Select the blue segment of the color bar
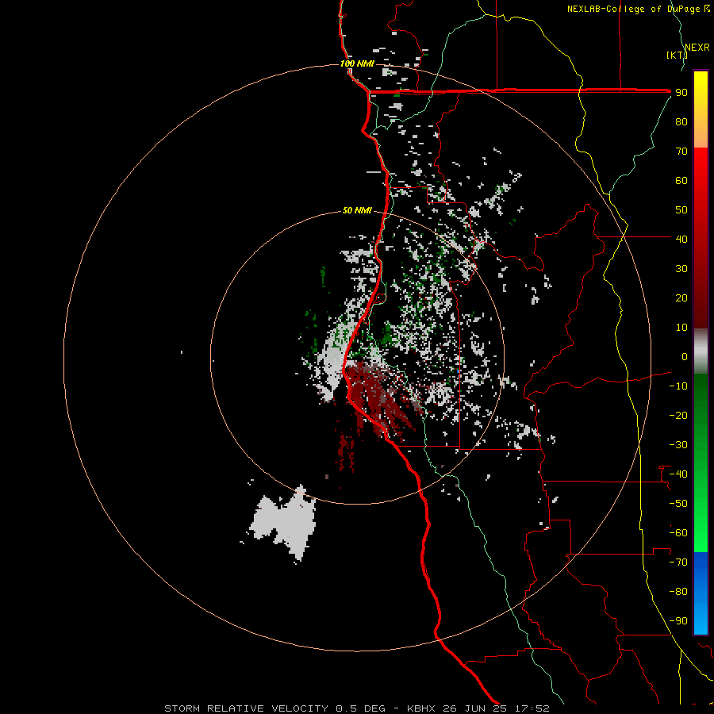The image size is (714, 714). click(701, 593)
